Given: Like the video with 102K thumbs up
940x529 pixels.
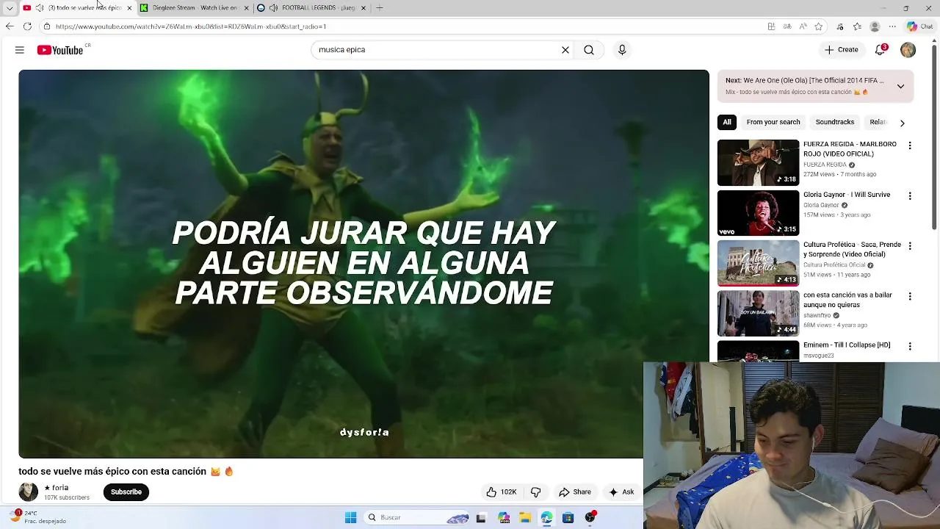Looking at the screenshot, I should pos(502,492).
